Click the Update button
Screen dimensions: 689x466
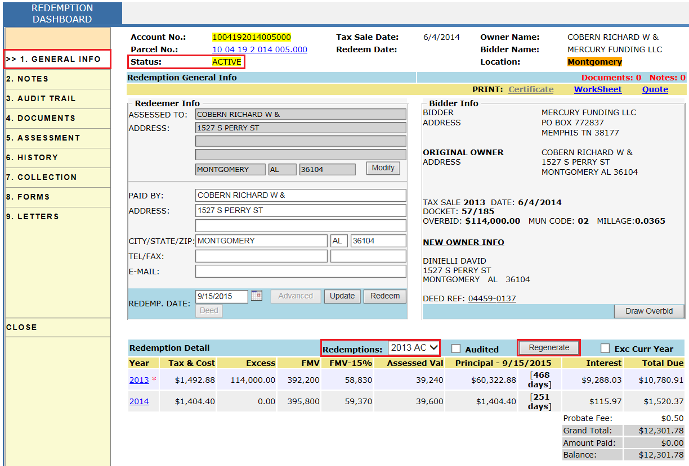[x=342, y=296]
